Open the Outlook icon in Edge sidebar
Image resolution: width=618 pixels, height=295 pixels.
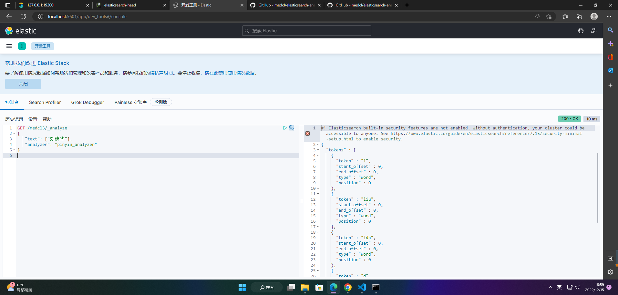click(610, 71)
